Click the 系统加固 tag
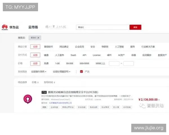 (93, 107)
